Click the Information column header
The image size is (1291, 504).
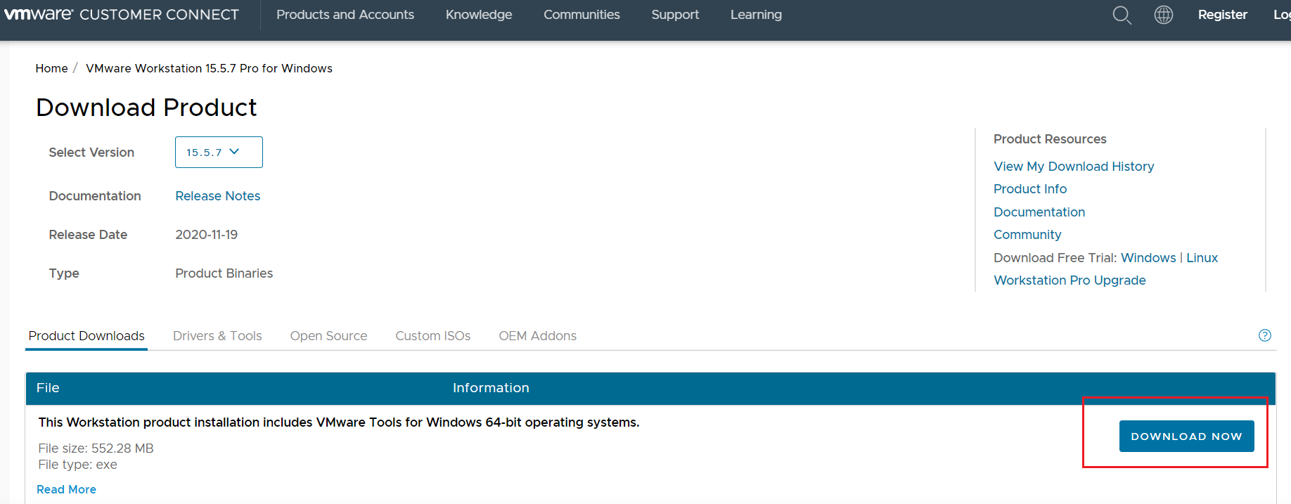point(491,388)
